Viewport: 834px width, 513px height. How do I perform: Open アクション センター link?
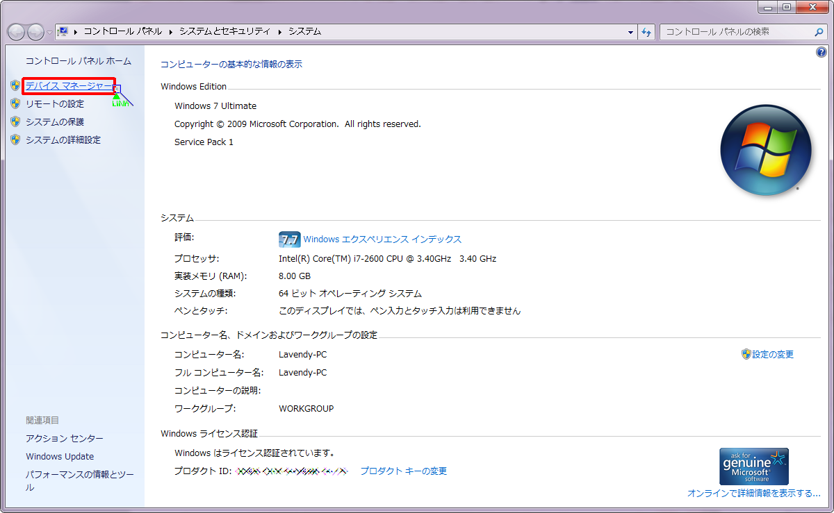[65, 438]
